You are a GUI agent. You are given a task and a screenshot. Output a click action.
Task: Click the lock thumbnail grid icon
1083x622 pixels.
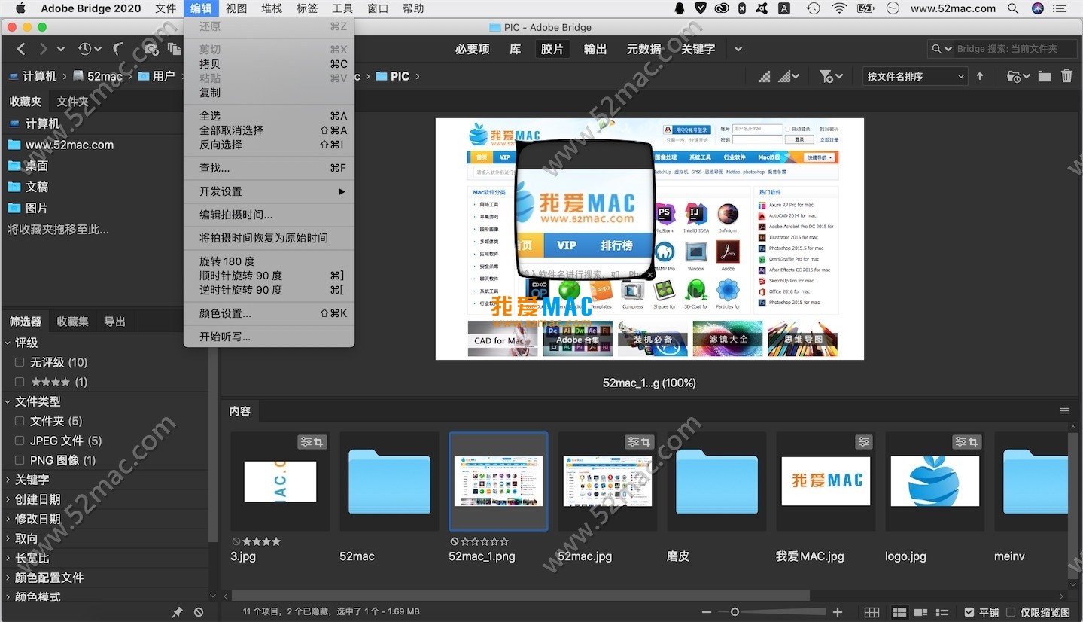(x=872, y=613)
